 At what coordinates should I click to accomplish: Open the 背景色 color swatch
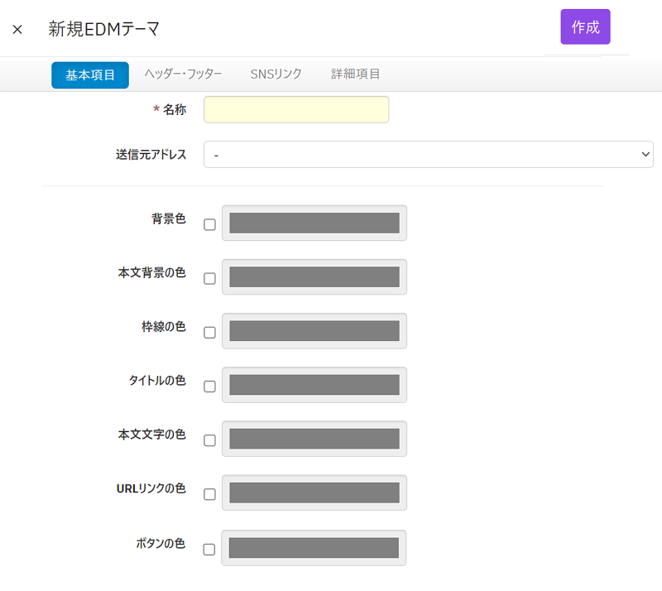pos(314,223)
